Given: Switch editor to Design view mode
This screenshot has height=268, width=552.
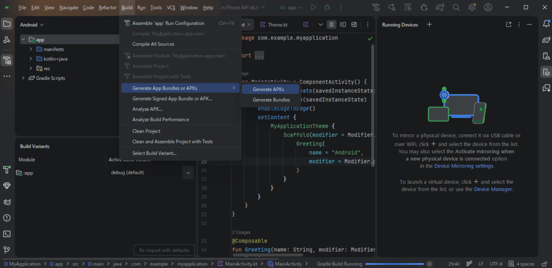Looking at the screenshot, I should click(355, 25).
